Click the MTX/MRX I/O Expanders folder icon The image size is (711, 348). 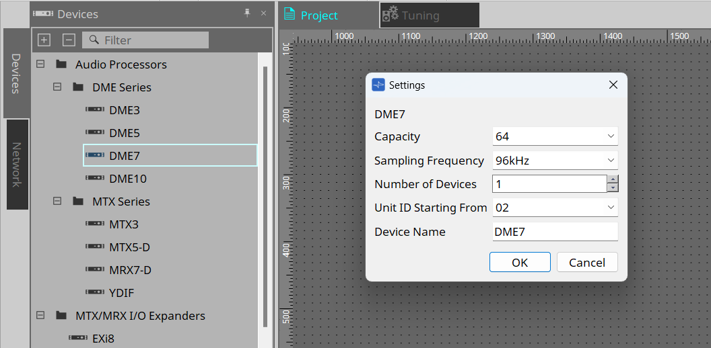click(x=61, y=315)
